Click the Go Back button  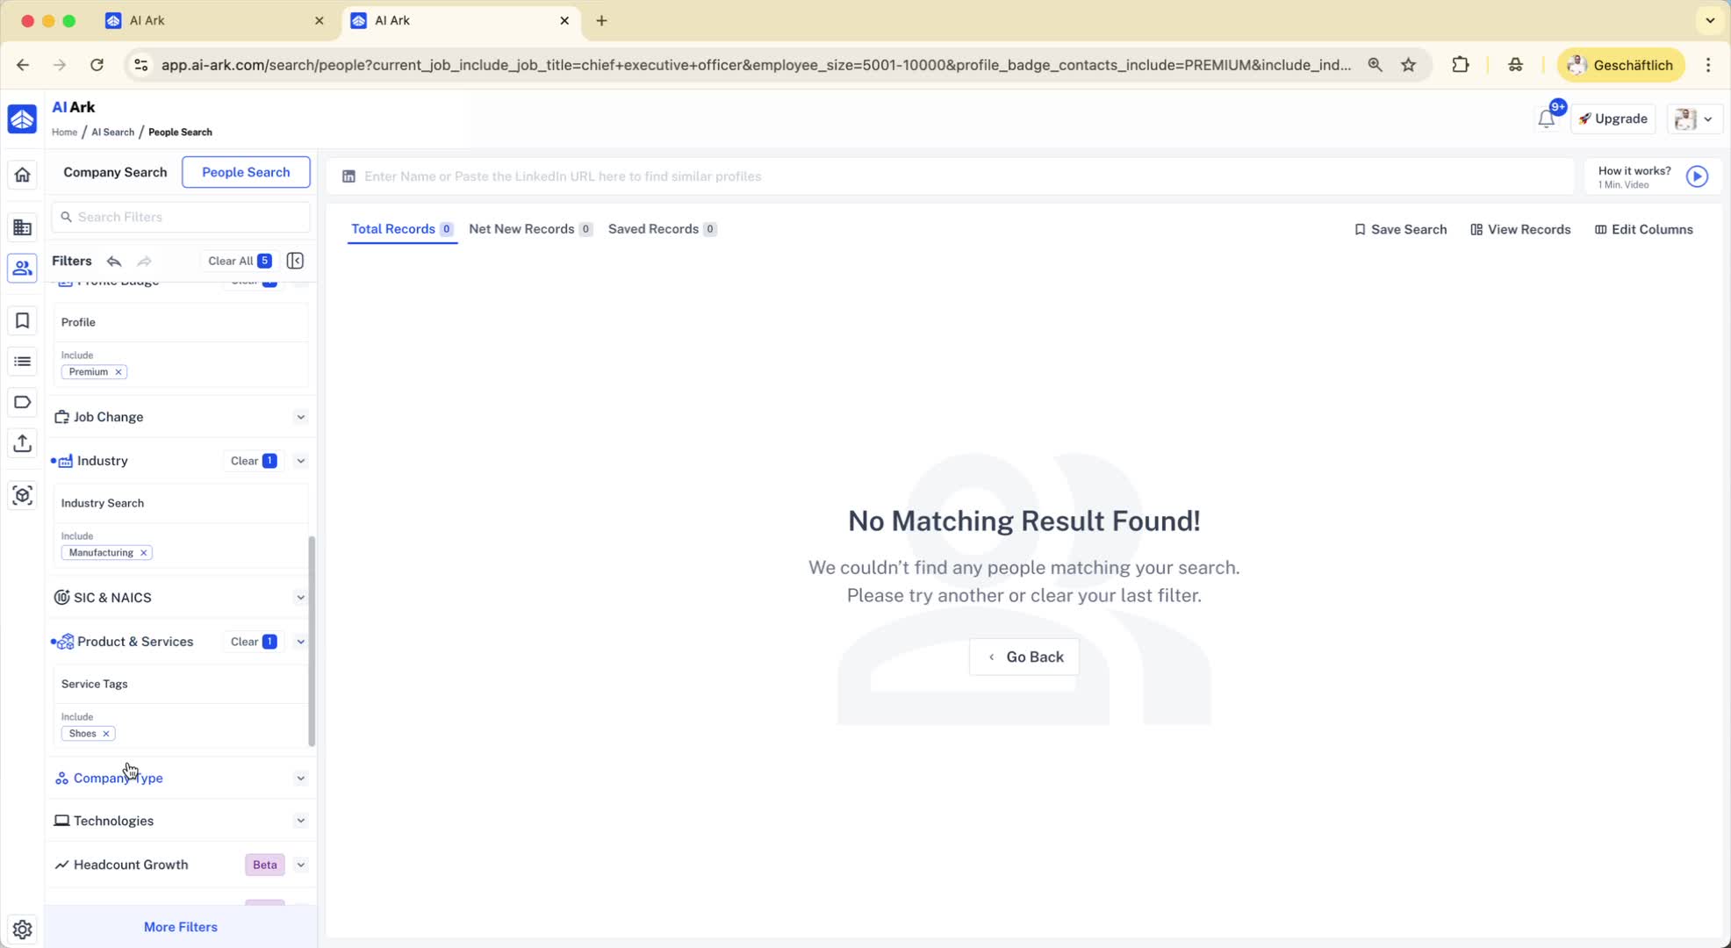pyautogui.click(x=1024, y=657)
